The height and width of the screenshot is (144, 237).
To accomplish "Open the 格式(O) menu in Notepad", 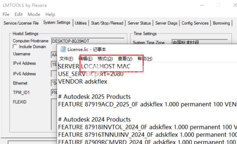I will (x=105, y=59).
